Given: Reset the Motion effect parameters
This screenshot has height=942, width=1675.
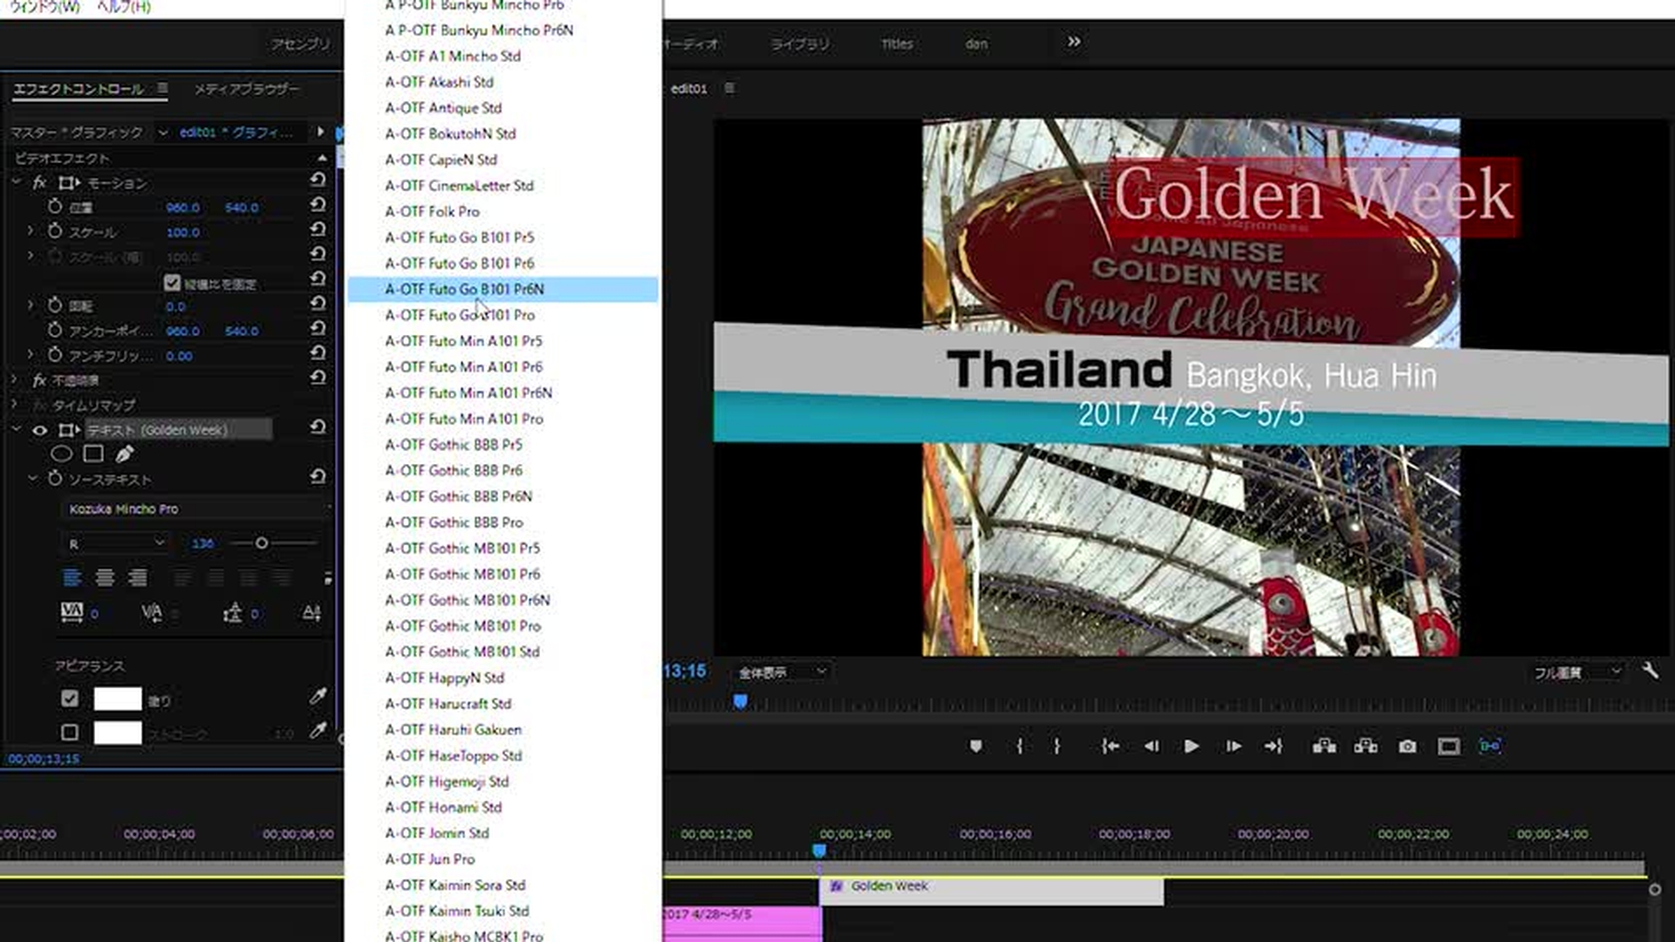Looking at the screenshot, I should (x=318, y=181).
